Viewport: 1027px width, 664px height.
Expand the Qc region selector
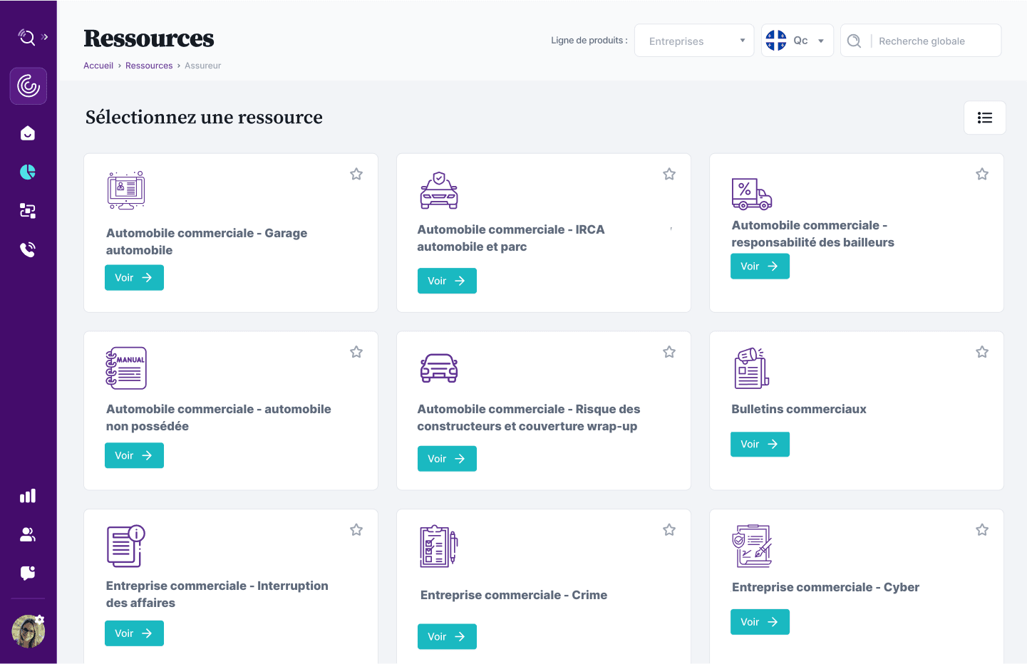[x=797, y=41]
